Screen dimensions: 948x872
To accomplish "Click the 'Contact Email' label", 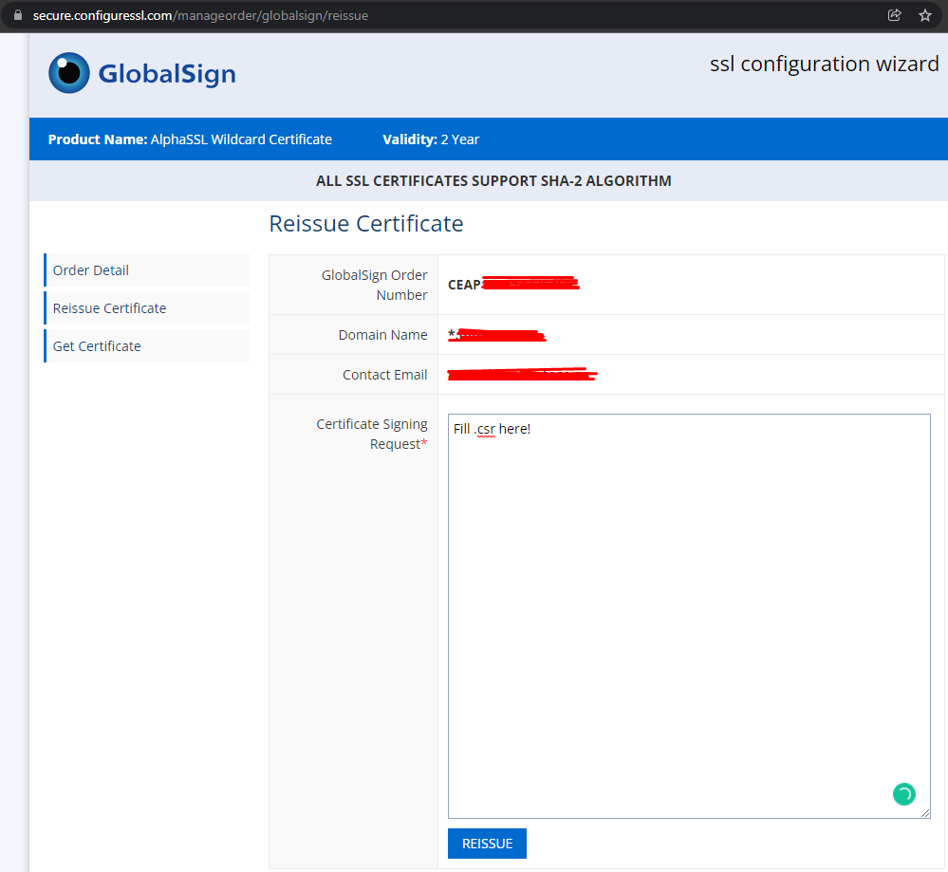I will (x=384, y=375).
